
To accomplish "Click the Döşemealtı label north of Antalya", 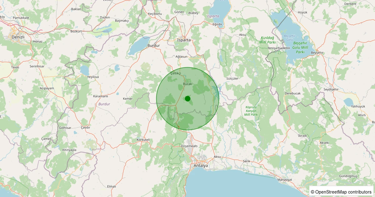I will point(189,146).
